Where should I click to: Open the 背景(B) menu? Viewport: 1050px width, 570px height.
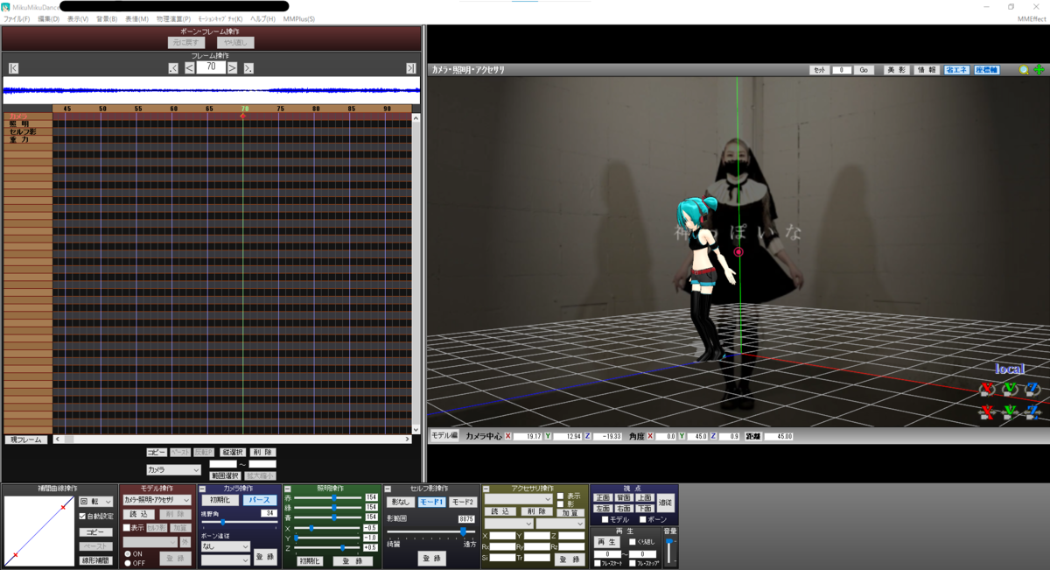tap(107, 18)
